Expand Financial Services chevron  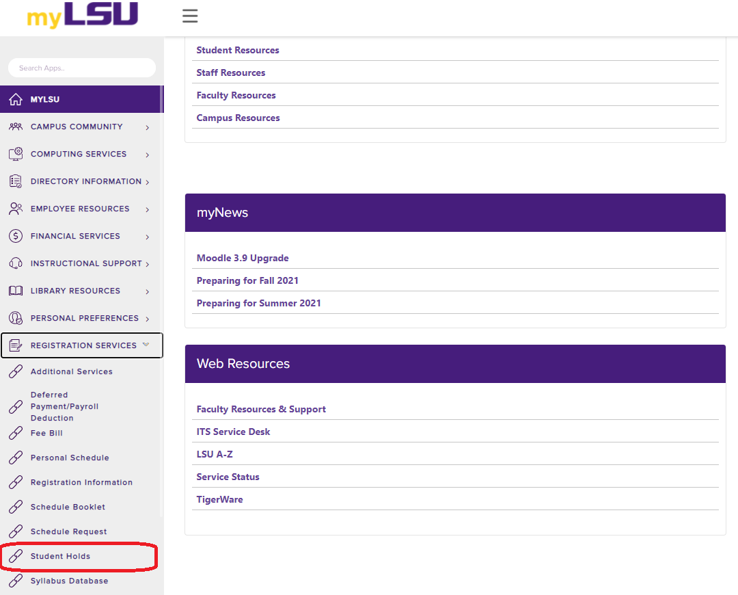point(148,237)
